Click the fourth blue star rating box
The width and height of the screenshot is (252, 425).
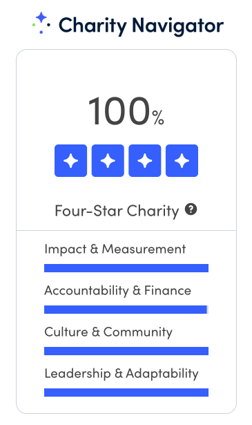(x=182, y=161)
